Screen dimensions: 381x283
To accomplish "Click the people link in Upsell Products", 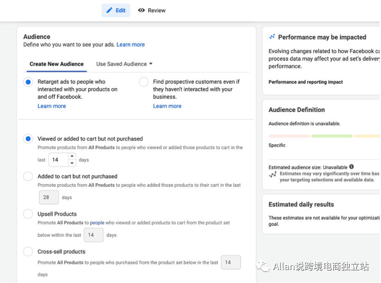I will (97, 223).
